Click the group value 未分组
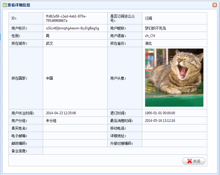 [51, 121]
